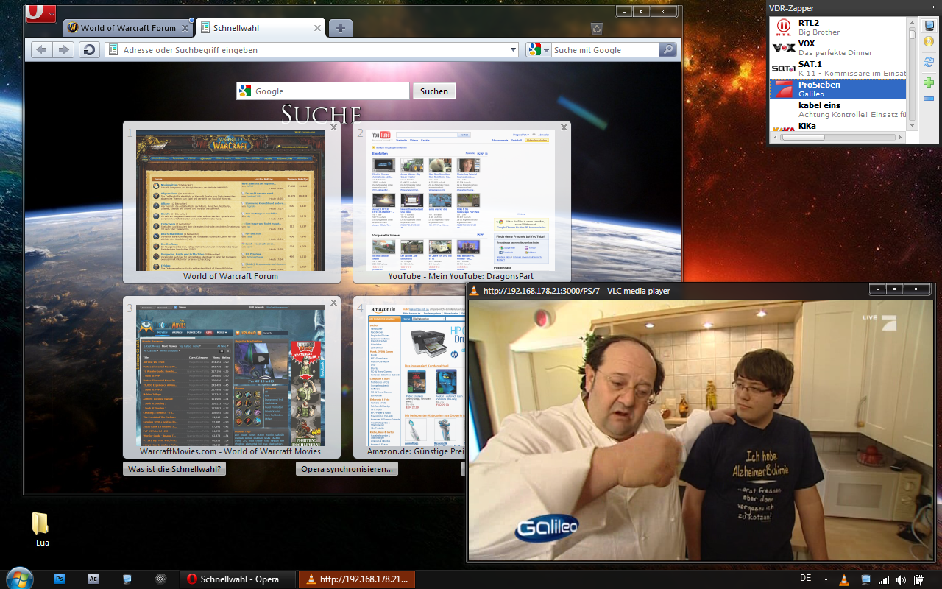Switch to the World of Warcraft Forum tab

pos(128,28)
